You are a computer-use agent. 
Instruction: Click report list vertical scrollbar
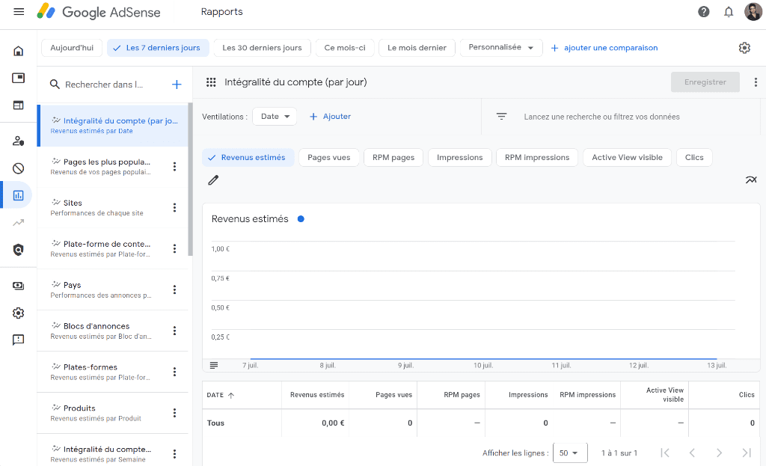191,180
